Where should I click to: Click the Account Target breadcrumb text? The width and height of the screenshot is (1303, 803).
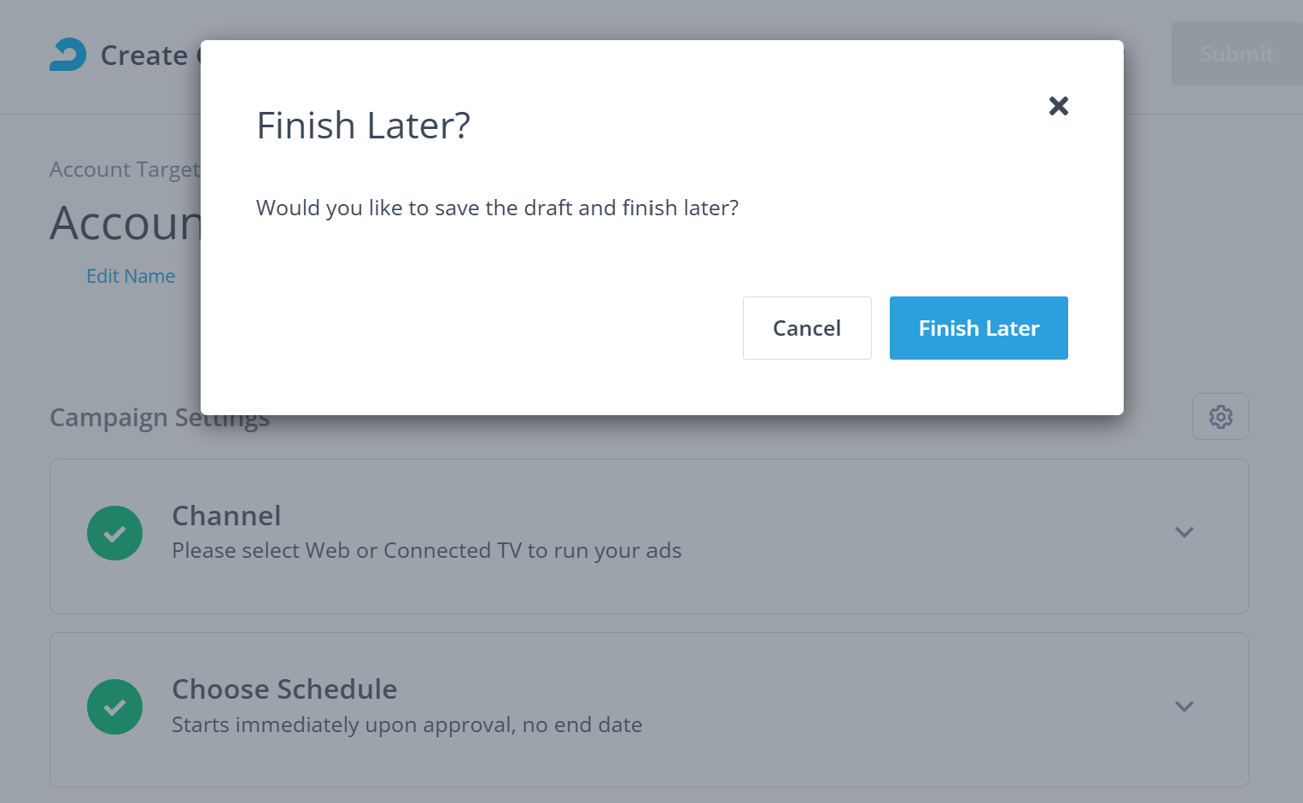coord(124,169)
